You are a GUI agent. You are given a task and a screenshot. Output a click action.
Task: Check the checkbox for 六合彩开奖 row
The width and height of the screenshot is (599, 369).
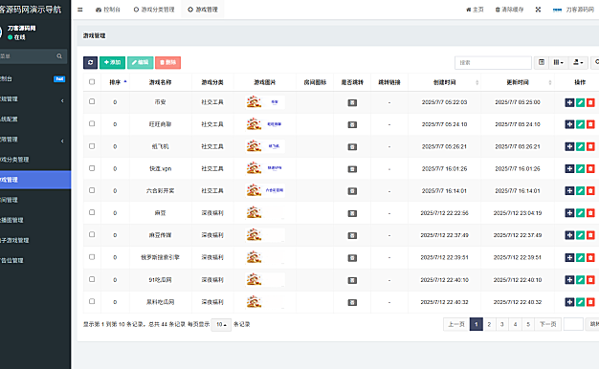click(x=92, y=190)
